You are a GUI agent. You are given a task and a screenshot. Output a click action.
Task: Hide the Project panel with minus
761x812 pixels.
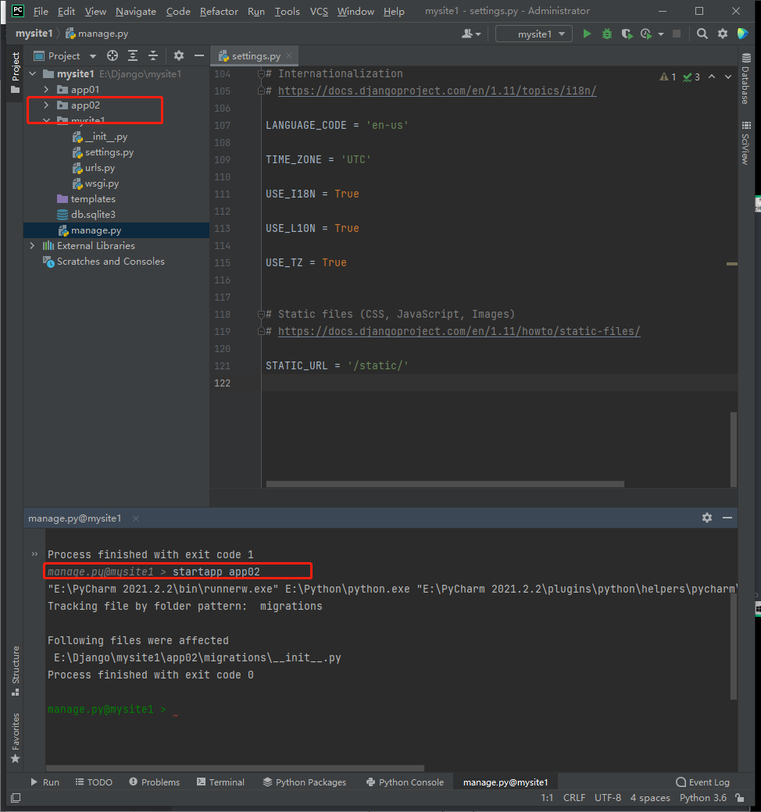199,55
